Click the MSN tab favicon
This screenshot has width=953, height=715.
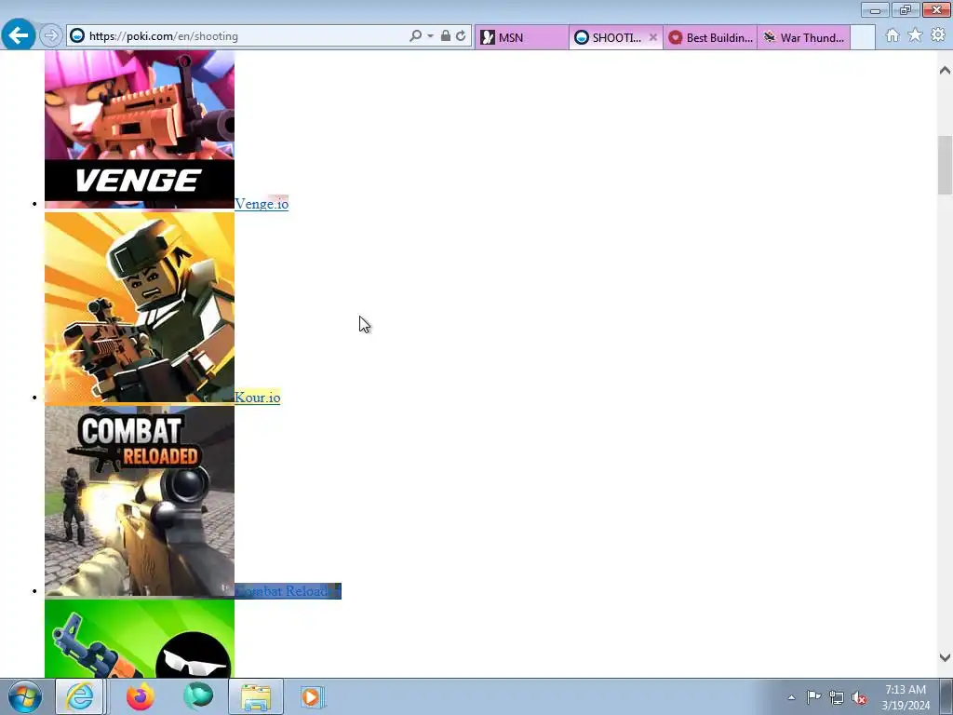(488, 37)
